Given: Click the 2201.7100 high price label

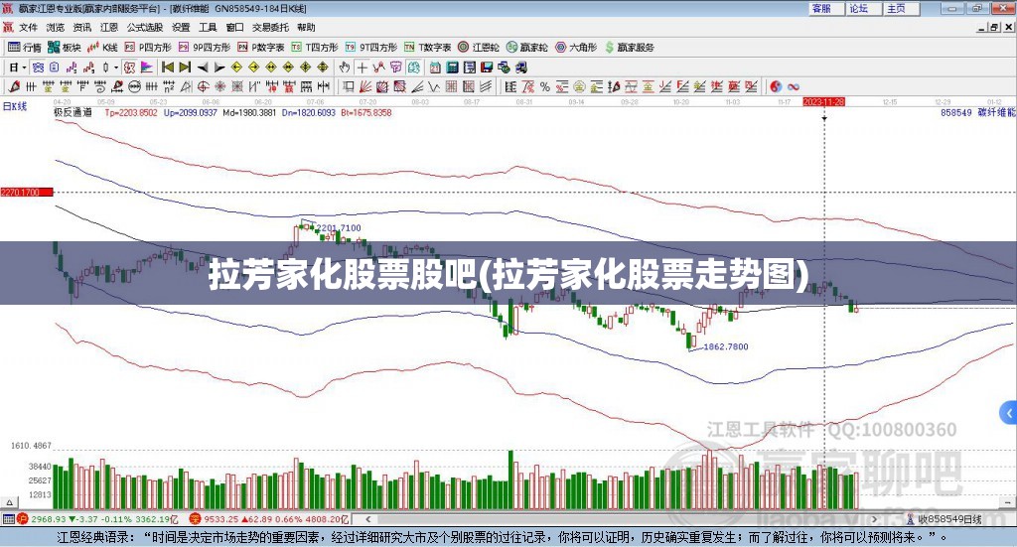Looking at the screenshot, I should [x=339, y=228].
